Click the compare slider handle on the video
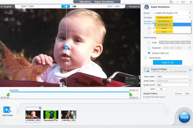Screen dimensions: 193x128 tap(66, 48)
